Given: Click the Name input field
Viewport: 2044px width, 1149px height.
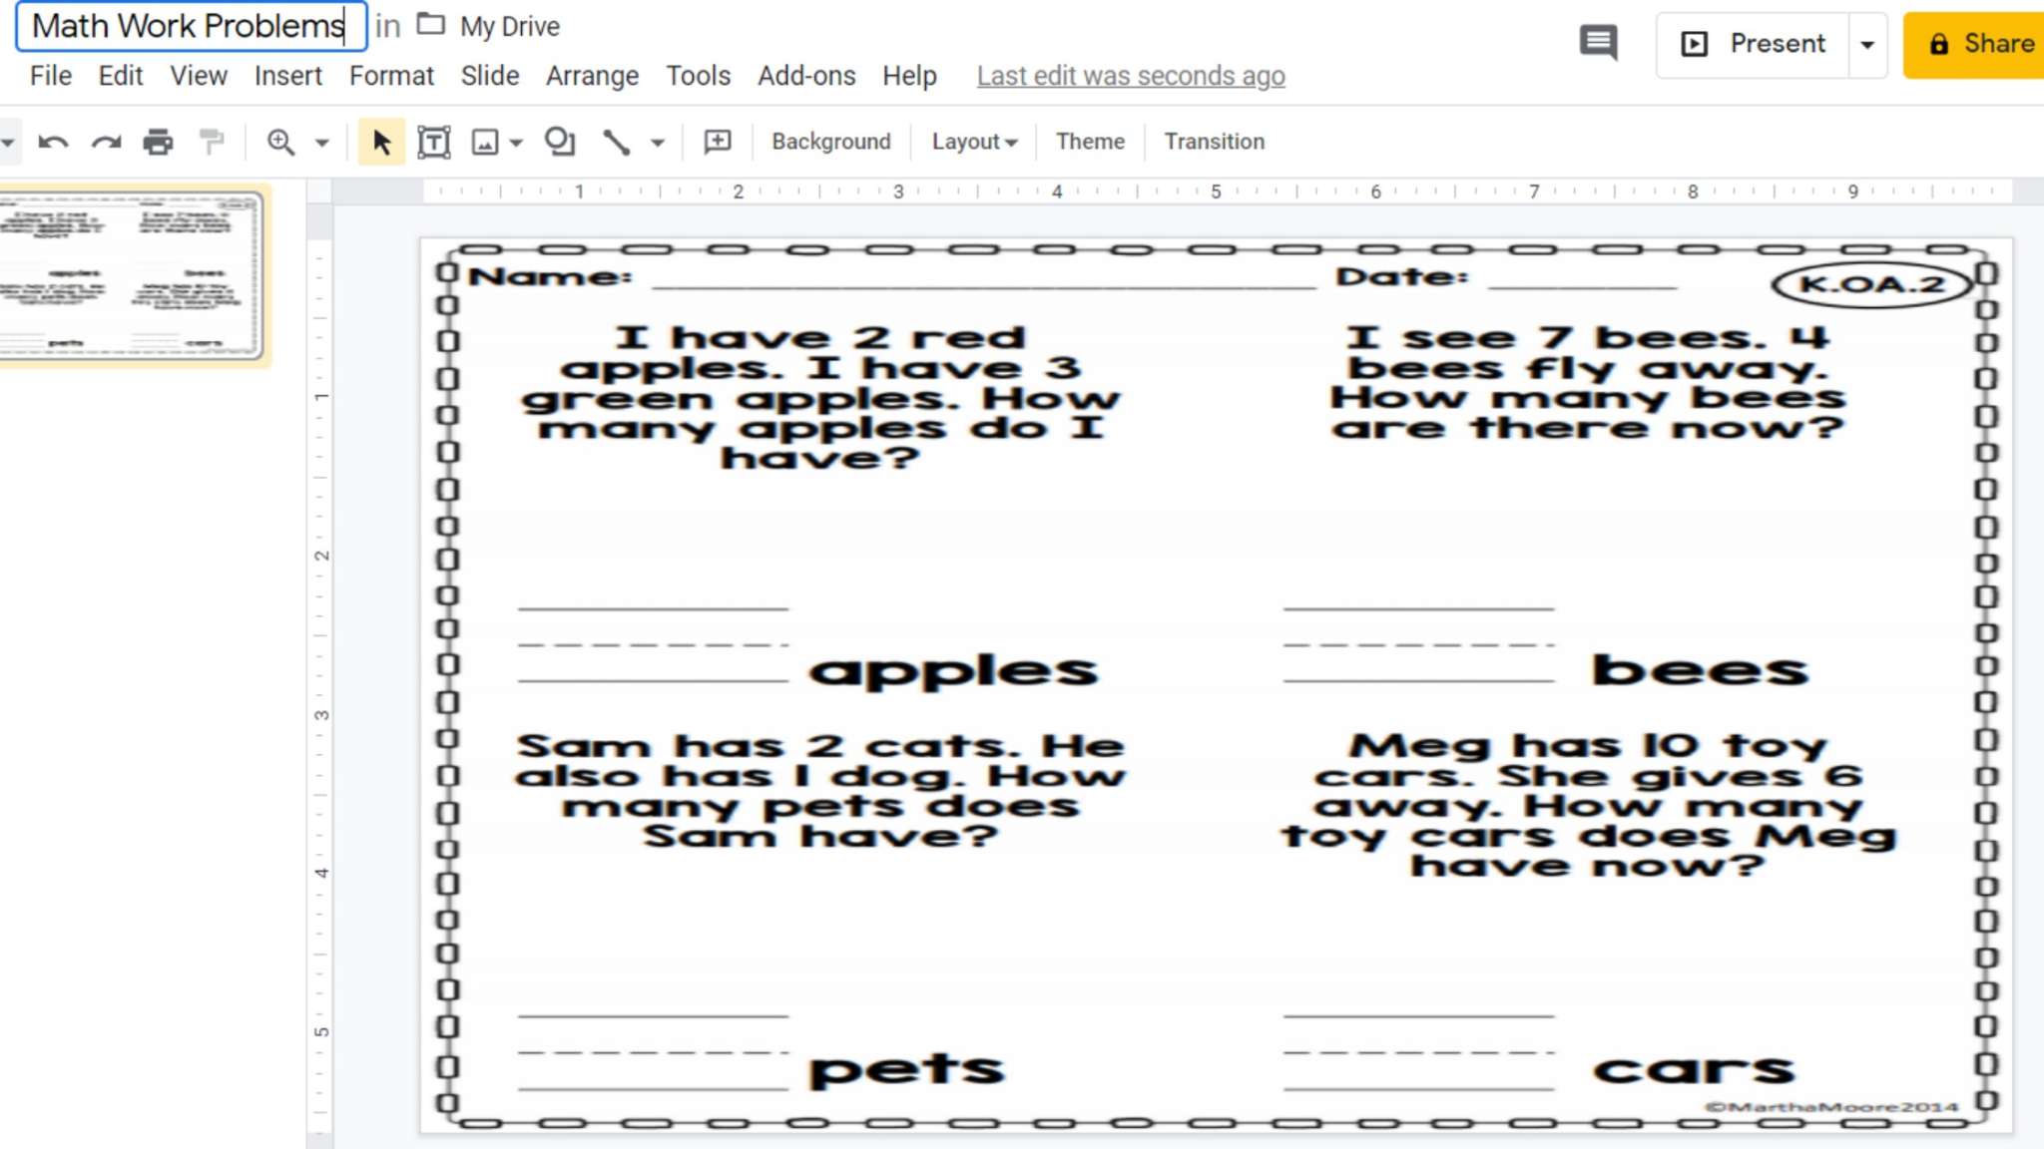Looking at the screenshot, I should pos(969,276).
